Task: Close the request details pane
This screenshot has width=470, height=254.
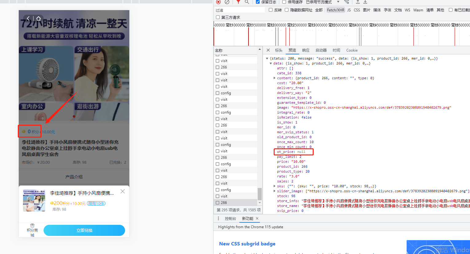Action: pyautogui.click(x=268, y=50)
